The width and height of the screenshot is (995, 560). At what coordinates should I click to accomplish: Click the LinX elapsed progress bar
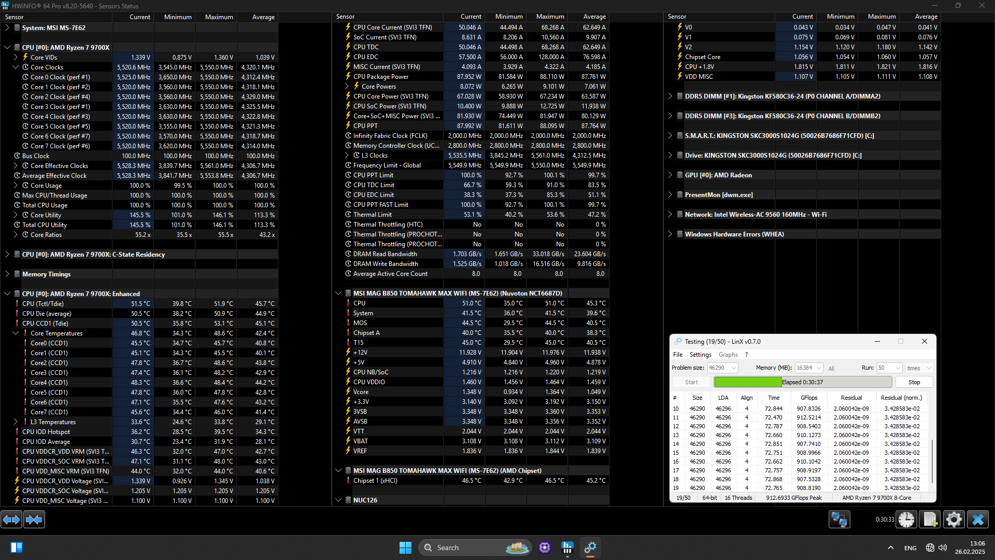[802, 382]
